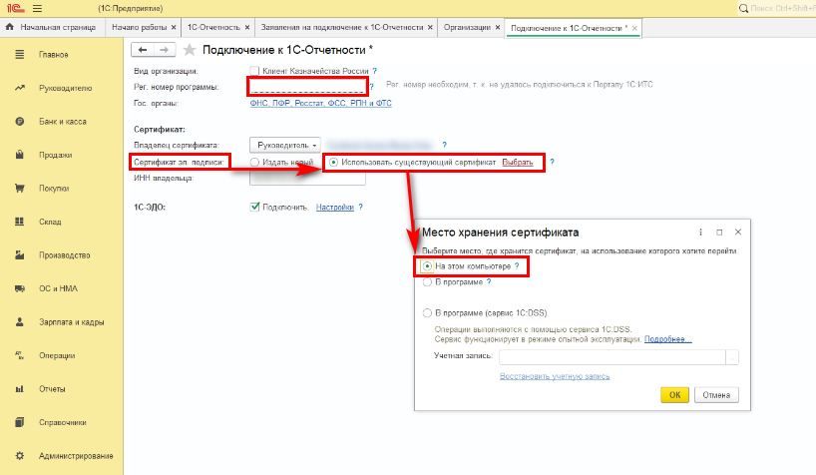This screenshot has height=475, width=816.
Task: Close the Организации tab
Action: [498, 27]
